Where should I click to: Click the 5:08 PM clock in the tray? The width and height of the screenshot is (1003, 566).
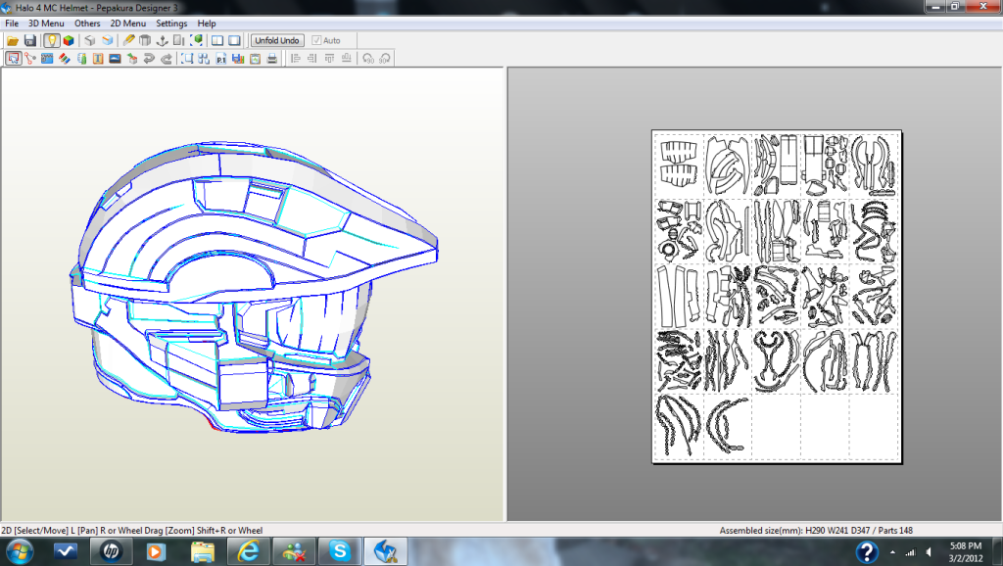click(965, 546)
